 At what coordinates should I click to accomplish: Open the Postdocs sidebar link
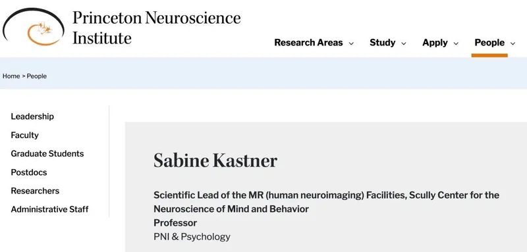click(29, 172)
